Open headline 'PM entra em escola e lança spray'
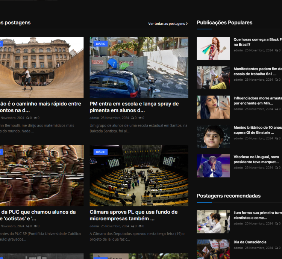Screen dimensions: 282x259 point(134,107)
